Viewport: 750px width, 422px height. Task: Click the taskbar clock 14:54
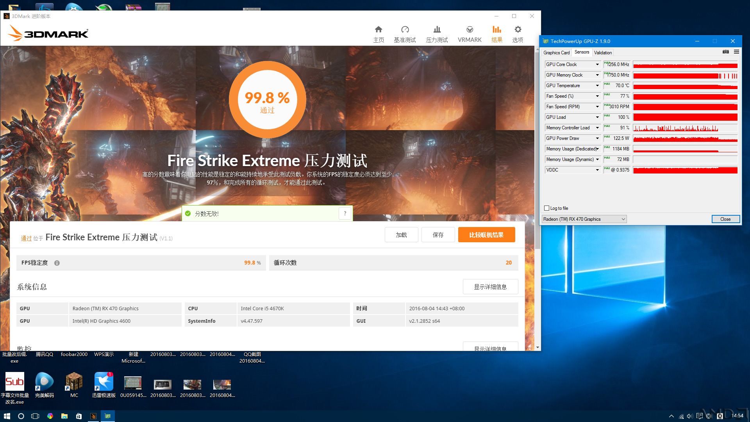point(737,416)
